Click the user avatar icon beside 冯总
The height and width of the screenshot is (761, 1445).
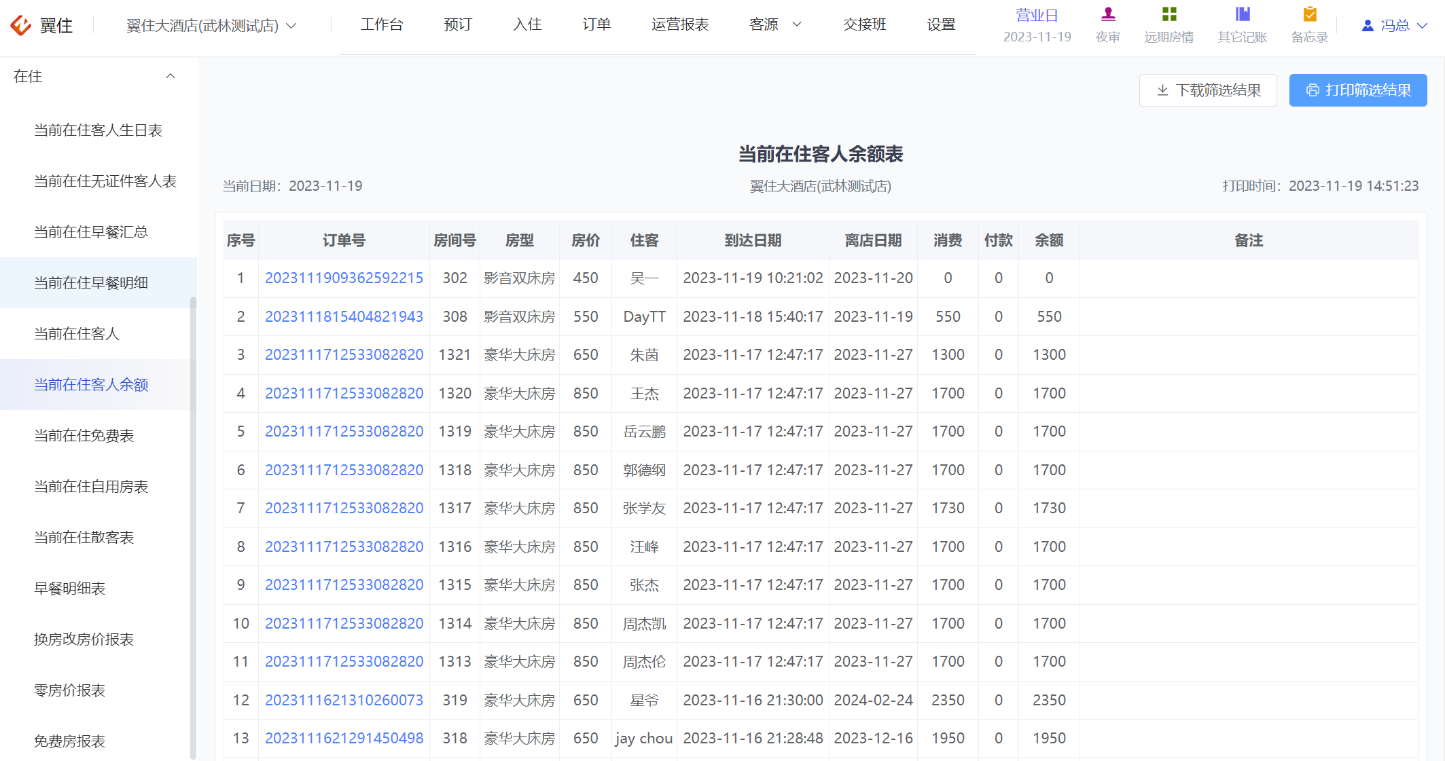click(1368, 25)
